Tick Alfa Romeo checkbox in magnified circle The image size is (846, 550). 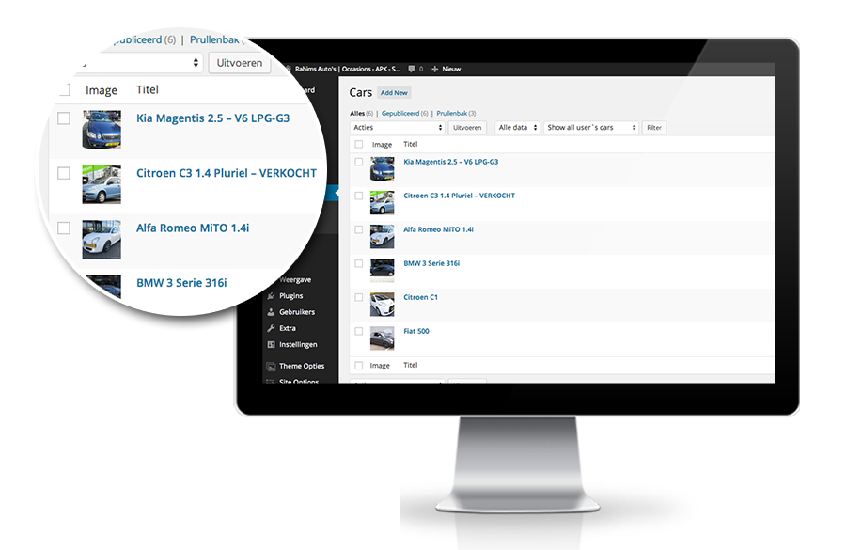64,228
